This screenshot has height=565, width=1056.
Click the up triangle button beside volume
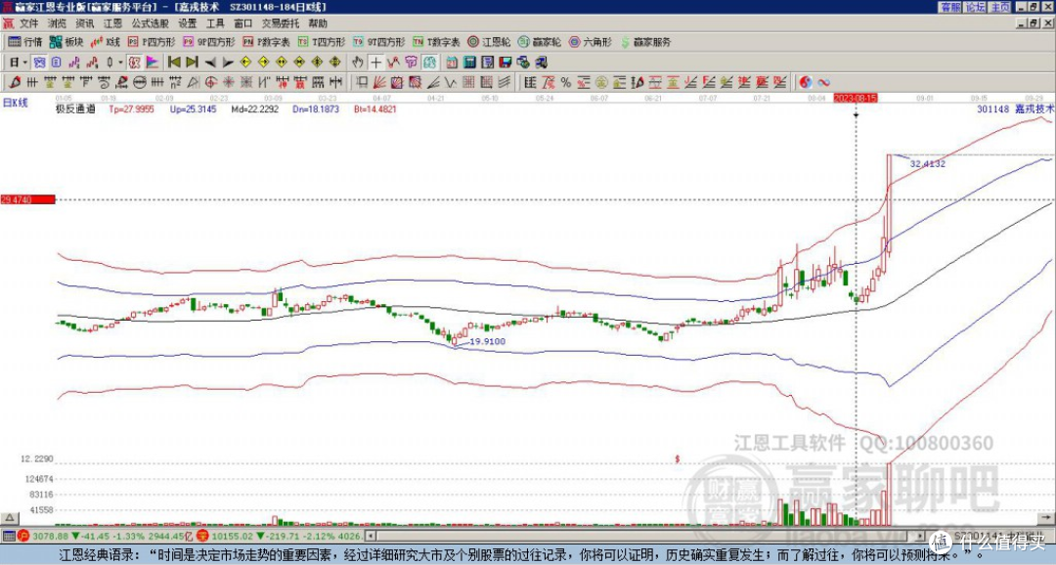9,518
